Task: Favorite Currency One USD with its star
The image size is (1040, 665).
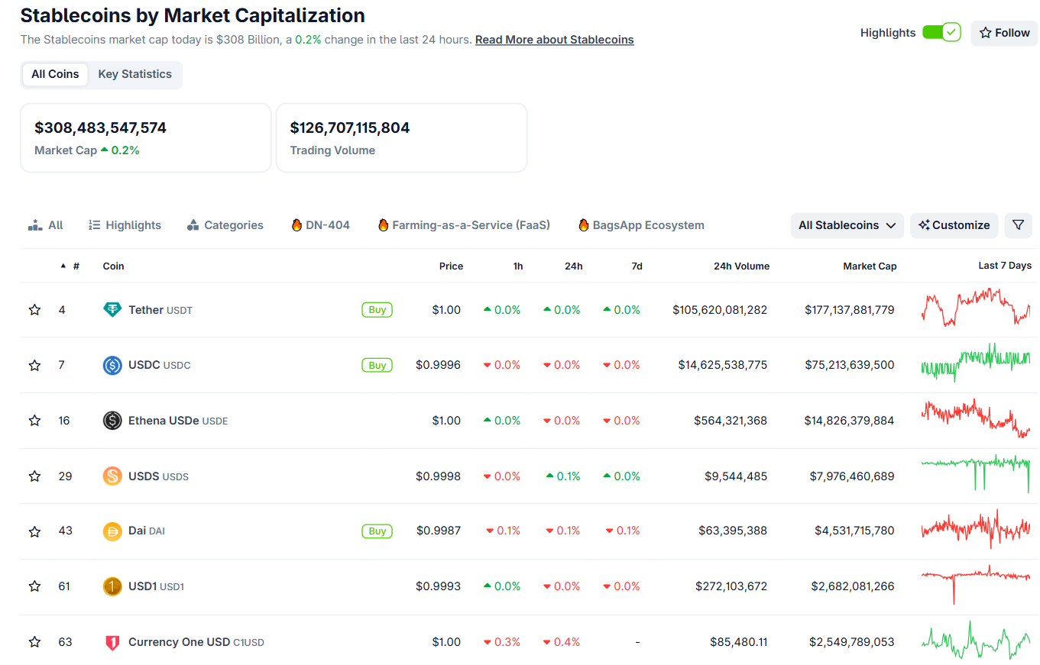Action: (x=34, y=642)
